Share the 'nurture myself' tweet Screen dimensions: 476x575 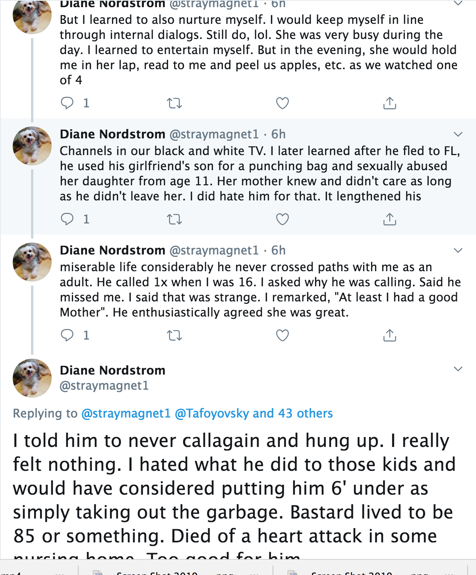[390, 103]
